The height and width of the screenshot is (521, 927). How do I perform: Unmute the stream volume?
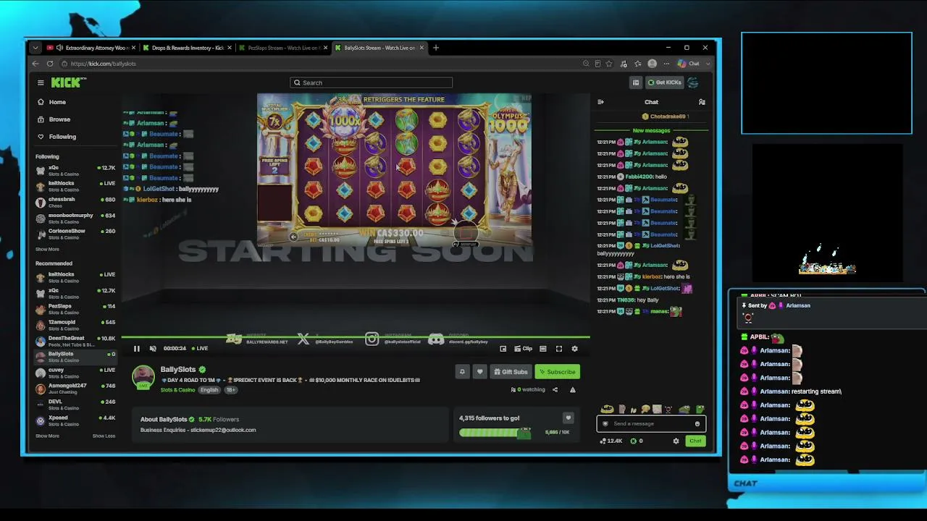152,349
